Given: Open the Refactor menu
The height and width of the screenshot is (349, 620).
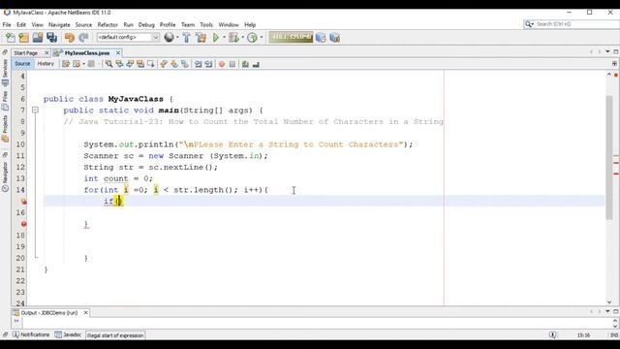Looking at the screenshot, I should (x=108, y=24).
